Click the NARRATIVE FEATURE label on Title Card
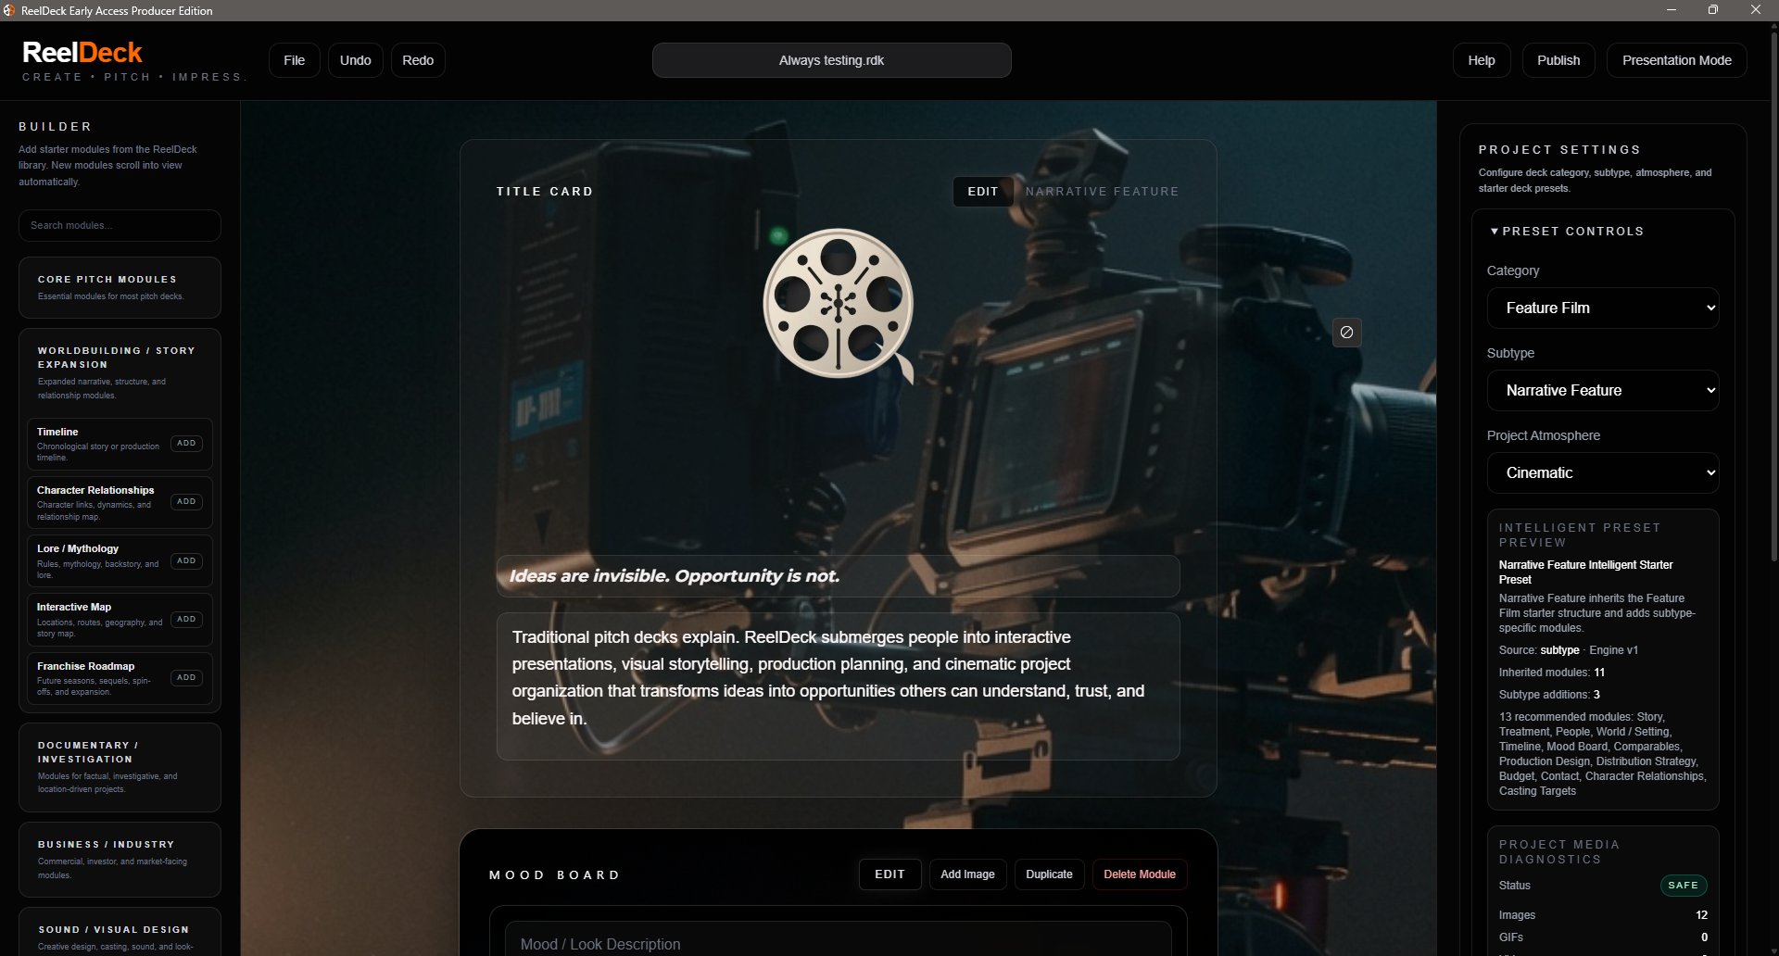This screenshot has width=1779, height=956. (x=1102, y=192)
